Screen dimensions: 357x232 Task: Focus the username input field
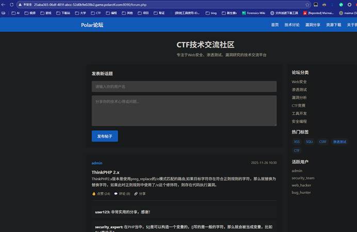point(184,86)
